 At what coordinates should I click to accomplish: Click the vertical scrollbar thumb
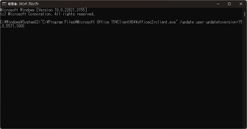click(x=244, y=14)
